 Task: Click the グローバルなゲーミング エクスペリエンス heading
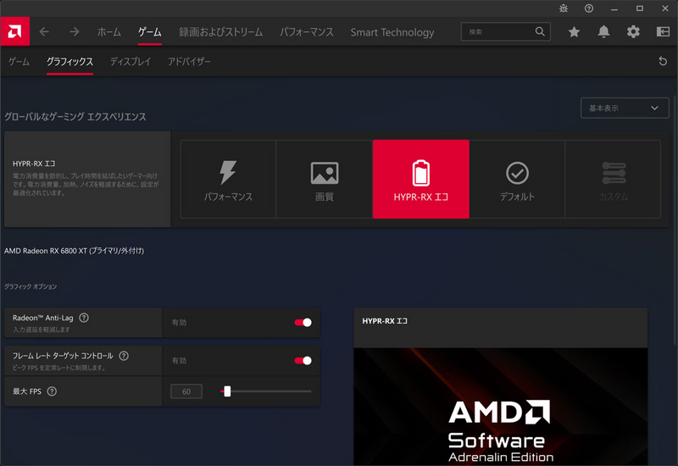(75, 117)
